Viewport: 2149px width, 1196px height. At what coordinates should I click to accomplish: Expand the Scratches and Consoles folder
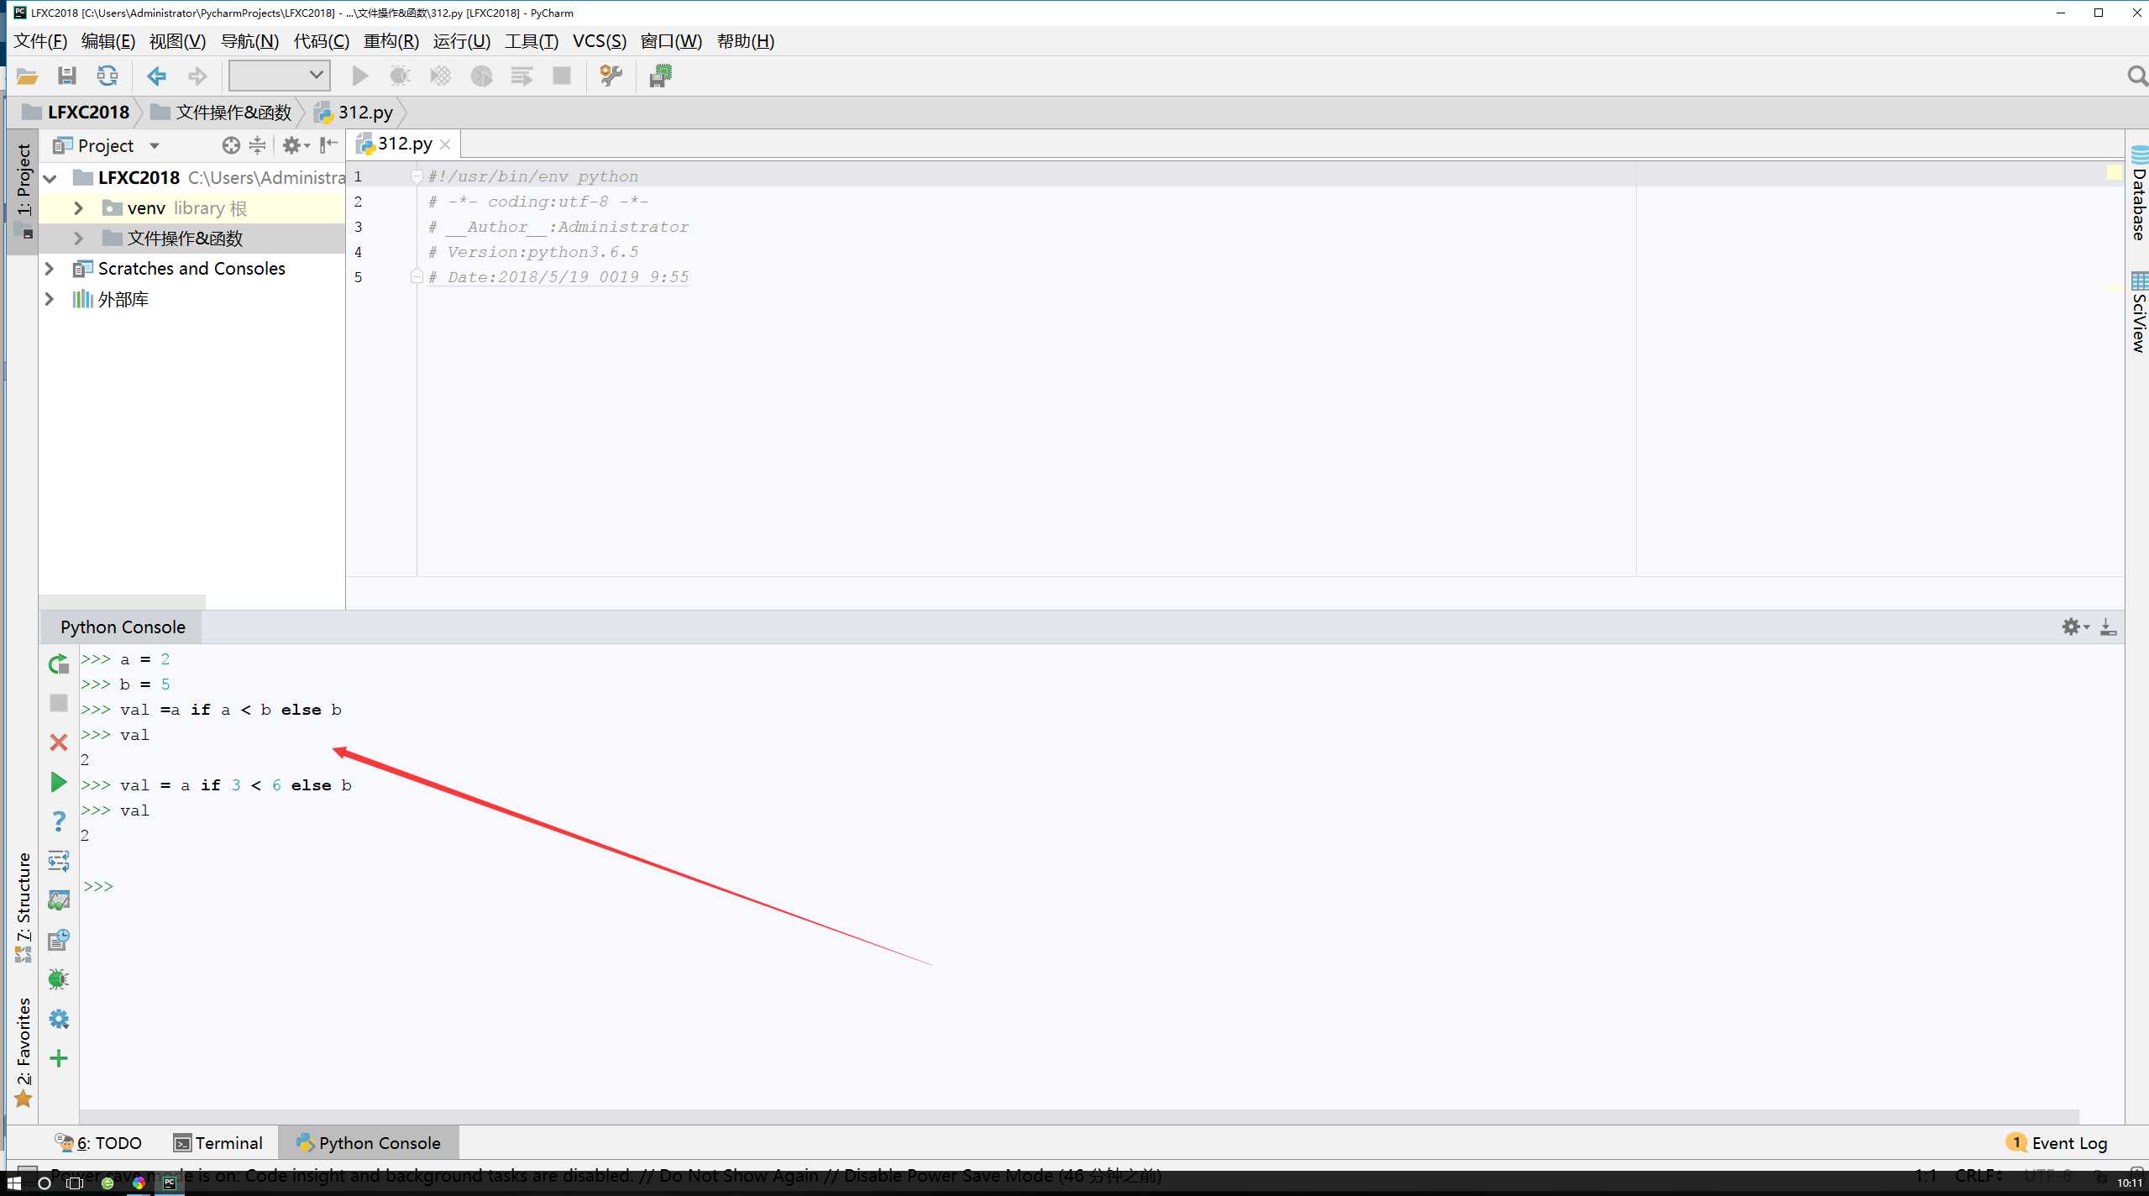tap(51, 268)
